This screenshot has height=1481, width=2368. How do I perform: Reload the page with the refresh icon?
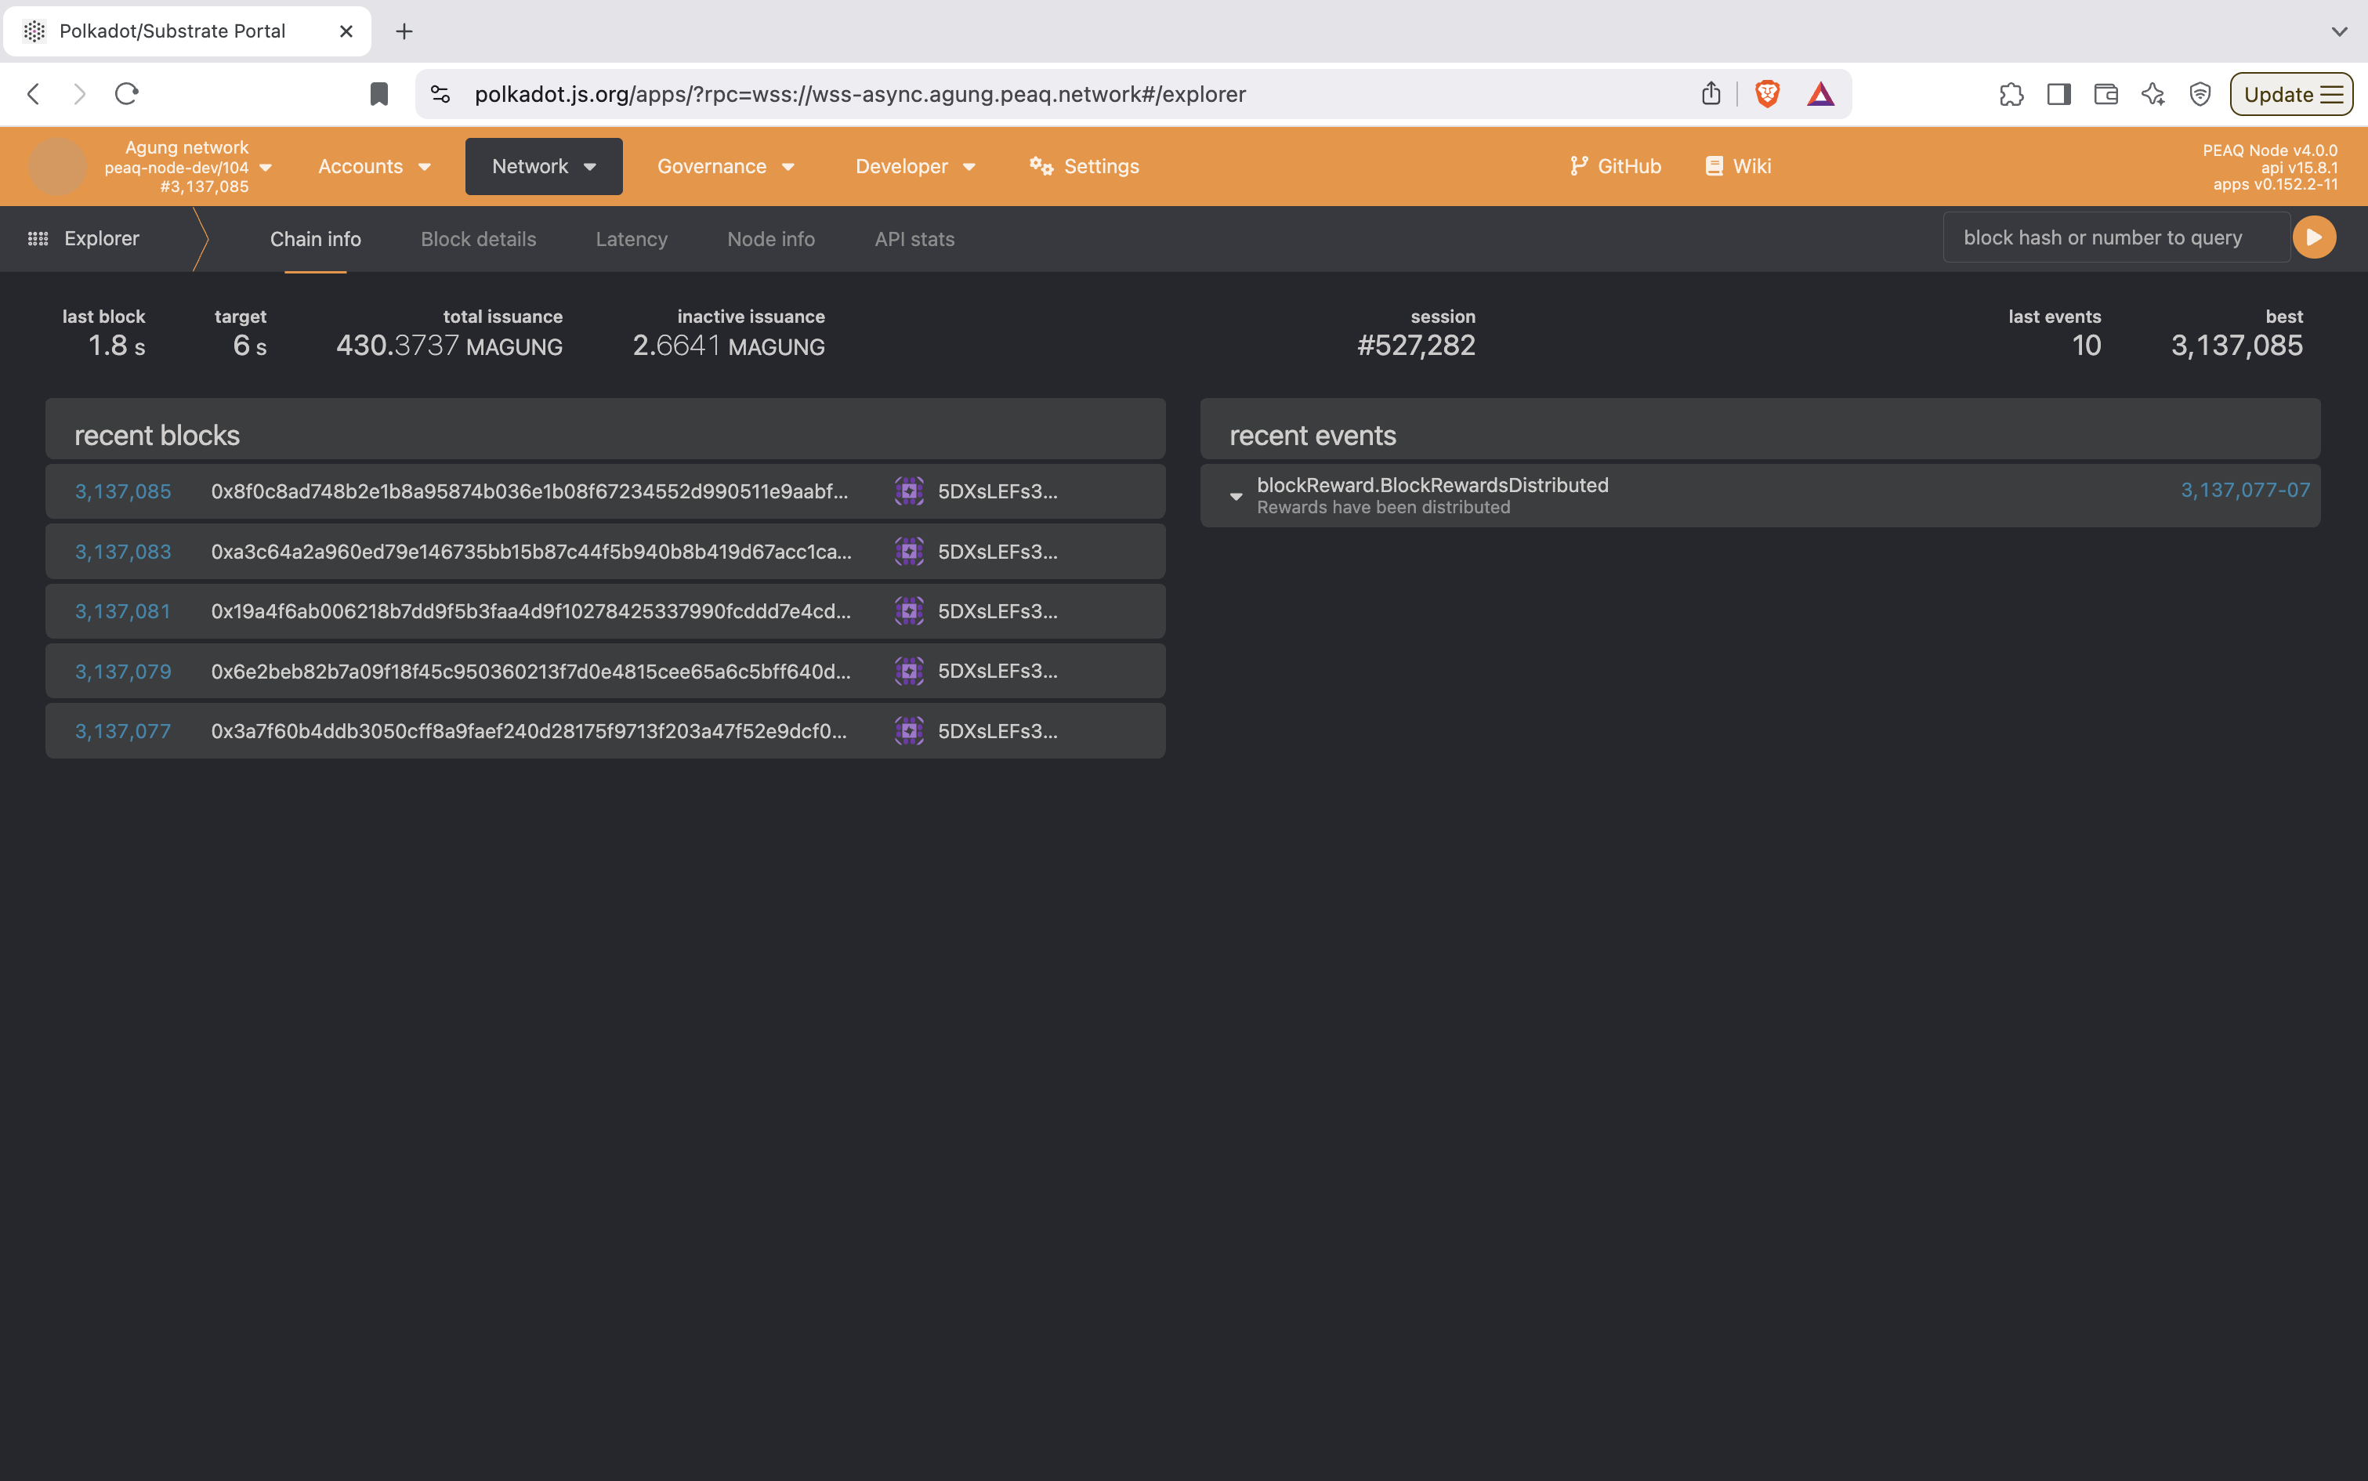point(127,94)
